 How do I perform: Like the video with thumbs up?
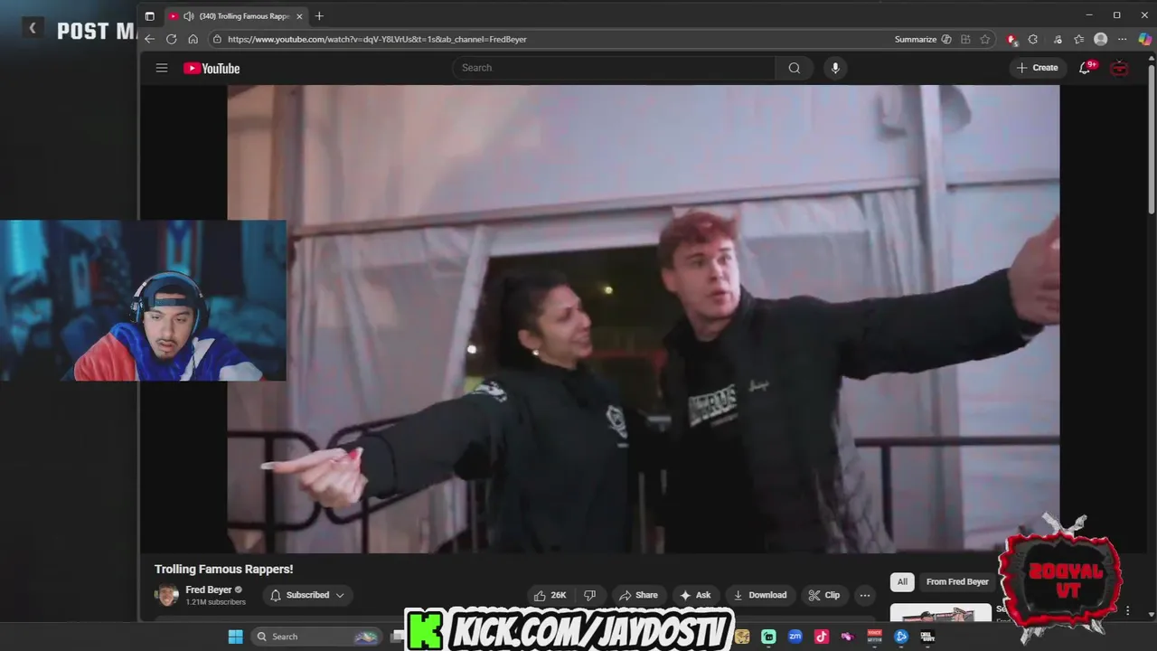tap(550, 595)
